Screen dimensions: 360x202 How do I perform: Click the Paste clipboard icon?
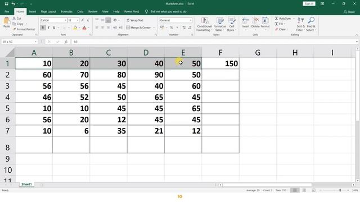coord(7,21)
